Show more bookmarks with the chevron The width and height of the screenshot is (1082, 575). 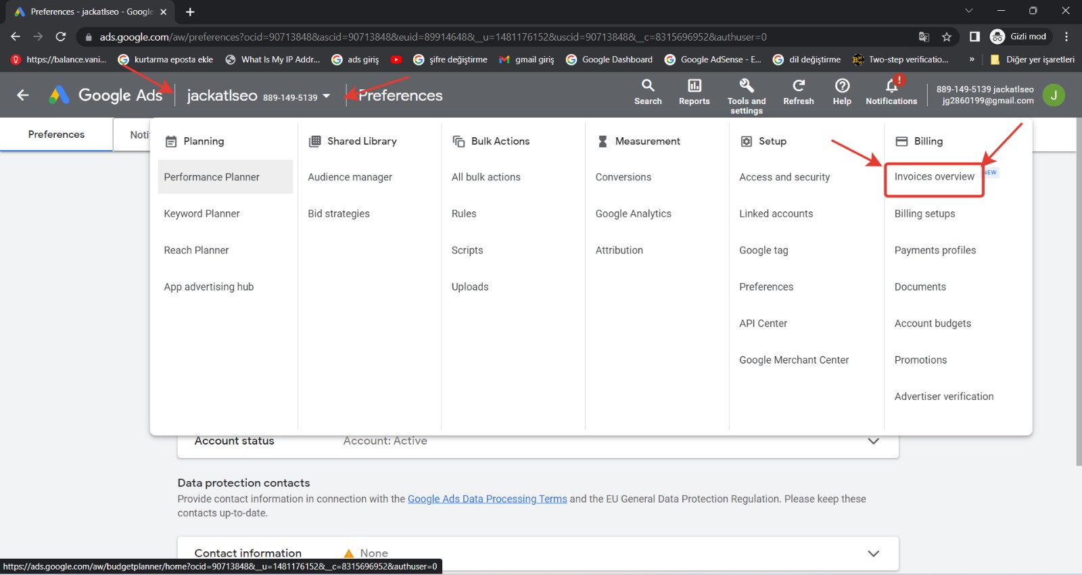coord(972,59)
